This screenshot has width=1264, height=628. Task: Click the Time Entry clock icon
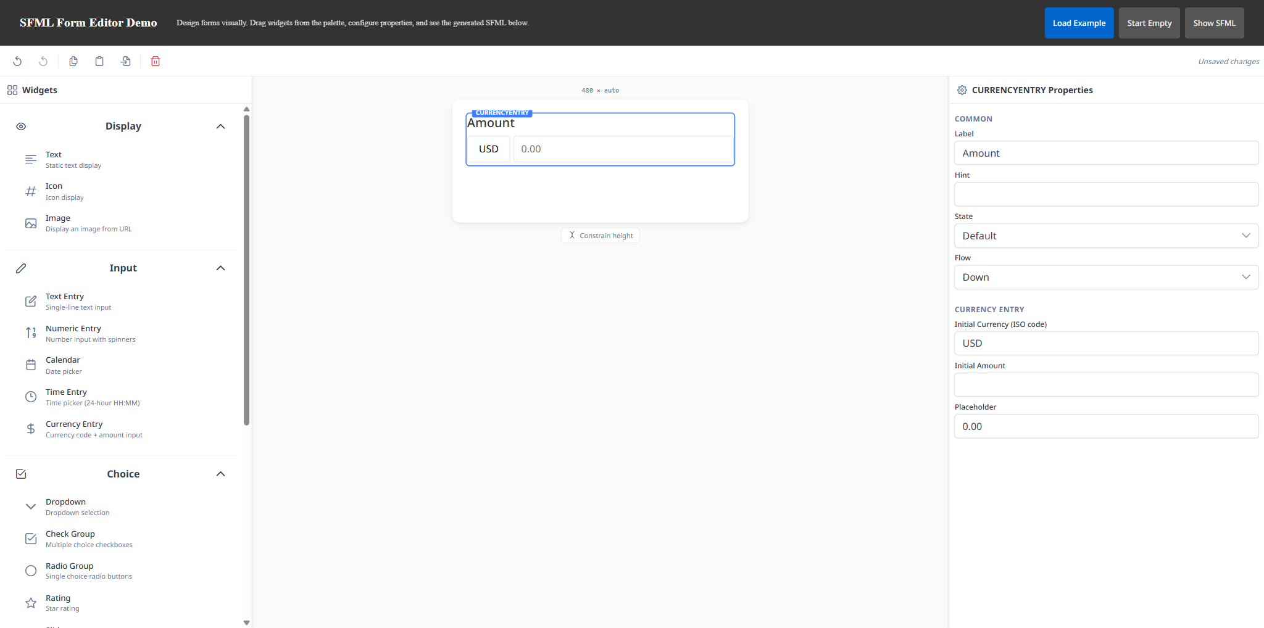tap(31, 397)
